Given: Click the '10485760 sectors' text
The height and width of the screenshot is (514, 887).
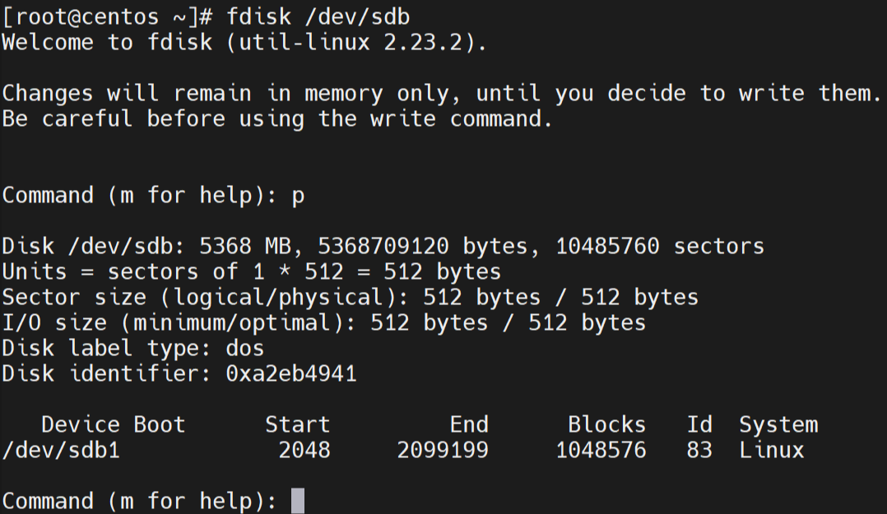Looking at the screenshot, I should click(660, 246).
